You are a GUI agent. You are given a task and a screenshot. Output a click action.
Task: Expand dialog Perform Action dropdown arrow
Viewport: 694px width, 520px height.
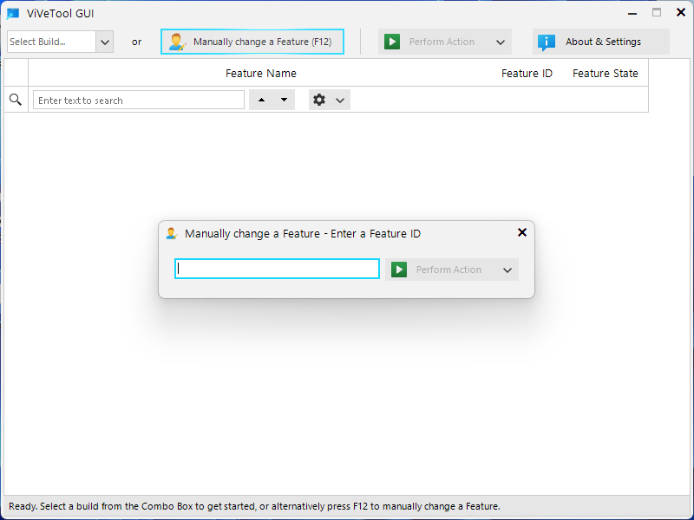click(x=507, y=270)
